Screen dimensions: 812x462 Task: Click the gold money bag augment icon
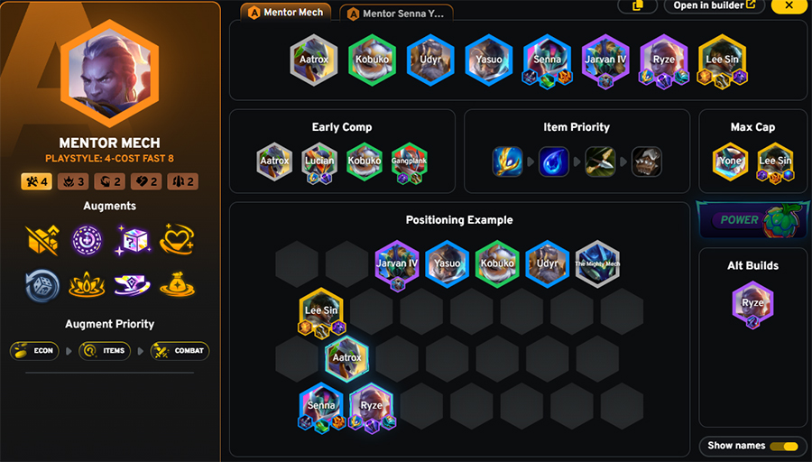click(x=177, y=285)
